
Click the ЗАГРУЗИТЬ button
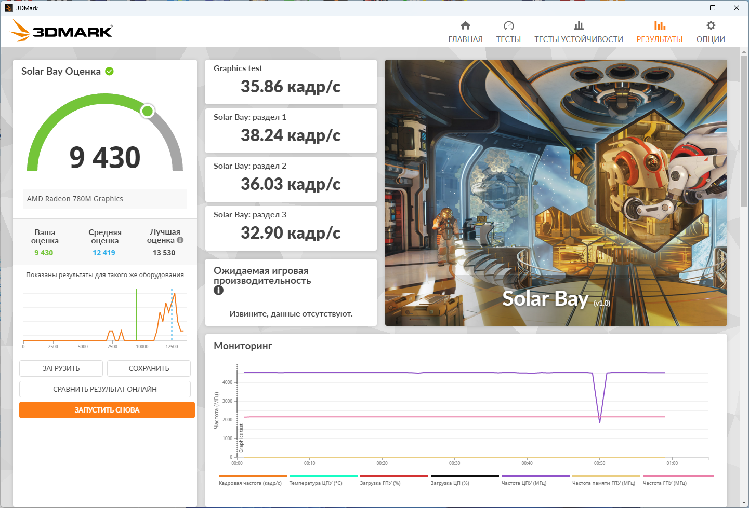pyautogui.click(x=61, y=368)
